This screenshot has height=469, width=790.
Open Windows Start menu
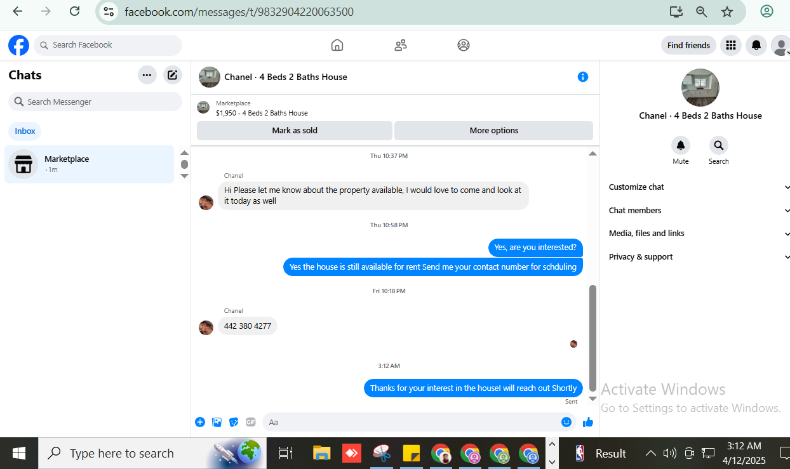tap(19, 453)
